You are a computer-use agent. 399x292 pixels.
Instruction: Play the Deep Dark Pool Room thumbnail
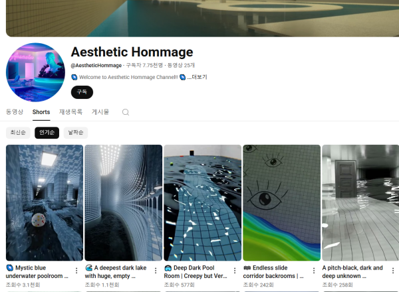point(203,202)
